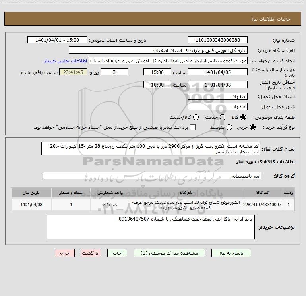This screenshot has height=296, width=306.
Task: Click the توضیحات خریدار text area
Action: click(x=151, y=227)
